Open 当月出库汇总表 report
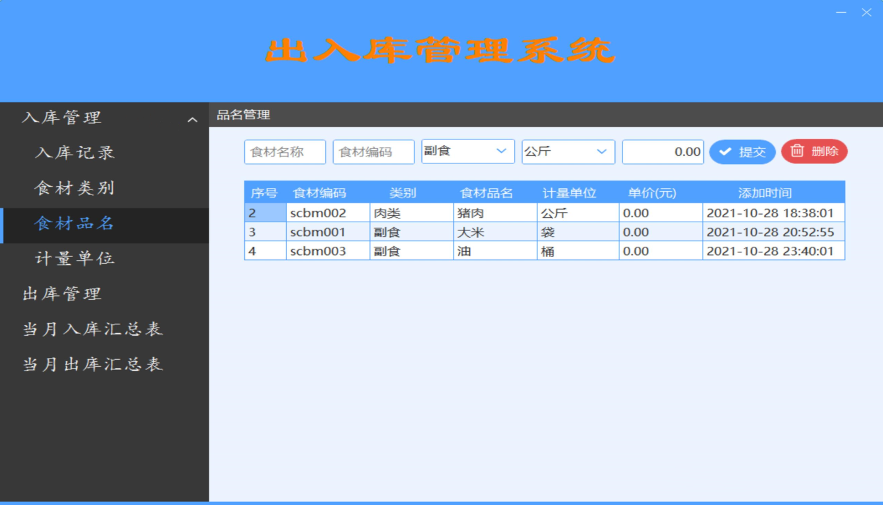This screenshot has width=883, height=505. point(93,365)
